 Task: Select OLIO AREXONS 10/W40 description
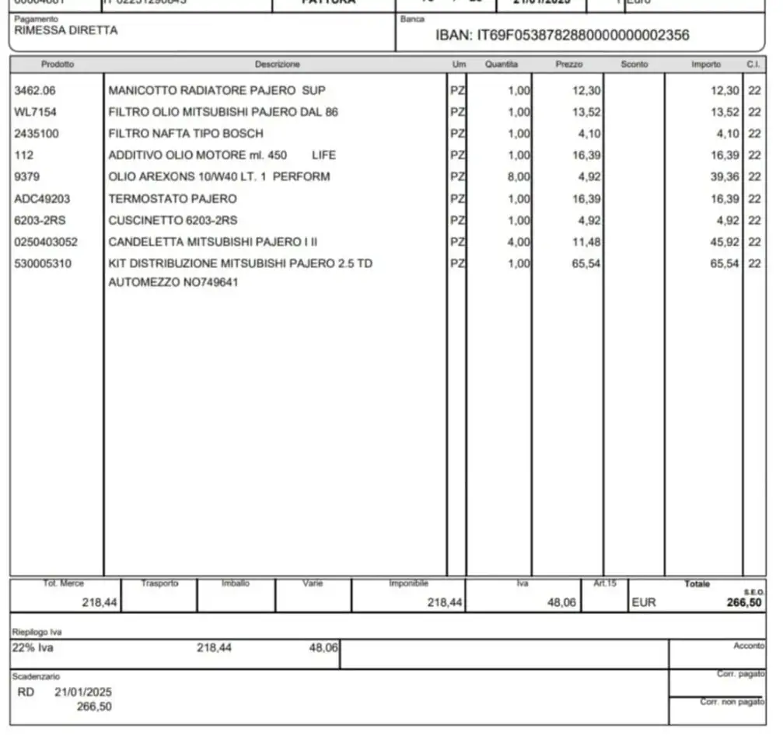click(219, 176)
